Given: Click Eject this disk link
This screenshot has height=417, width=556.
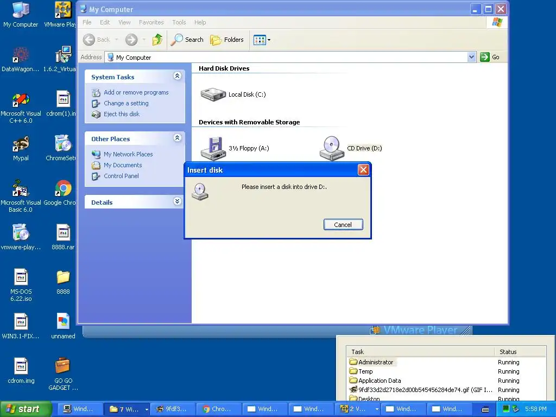Looking at the screenshot, I should point(122,114).
